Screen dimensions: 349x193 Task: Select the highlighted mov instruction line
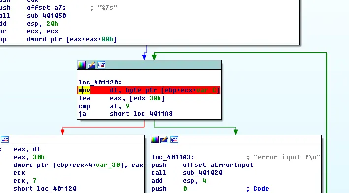point(149,90)
